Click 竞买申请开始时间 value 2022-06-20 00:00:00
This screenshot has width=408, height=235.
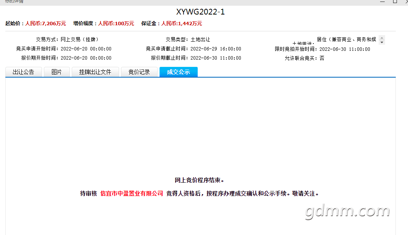(x=86, y=49)
